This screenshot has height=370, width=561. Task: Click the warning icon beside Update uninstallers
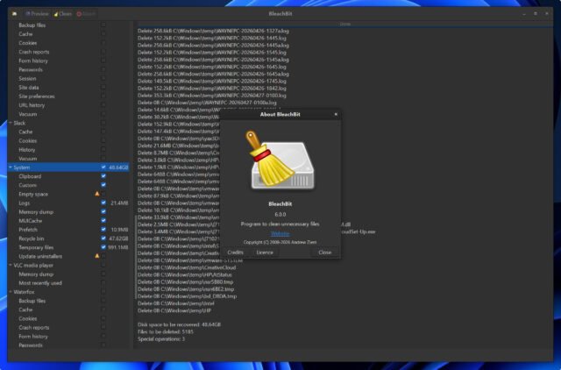click(x=97, y=254)
